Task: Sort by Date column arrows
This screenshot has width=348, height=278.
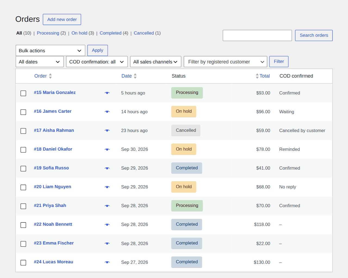Action: [135, 76]
